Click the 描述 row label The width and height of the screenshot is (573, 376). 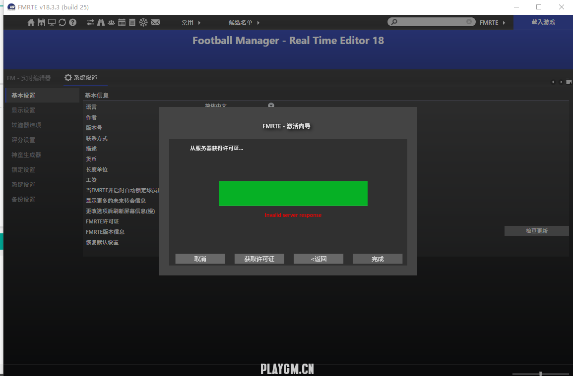[x=91, y=149]
